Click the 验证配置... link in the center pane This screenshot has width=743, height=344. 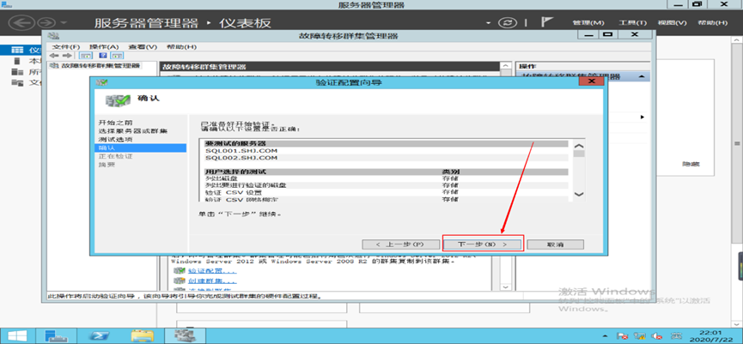coord(212,271)
